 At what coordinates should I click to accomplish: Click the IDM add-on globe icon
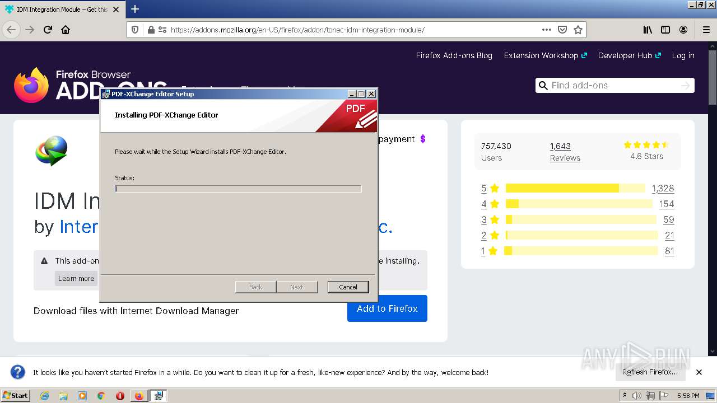(x=52, y=151)
